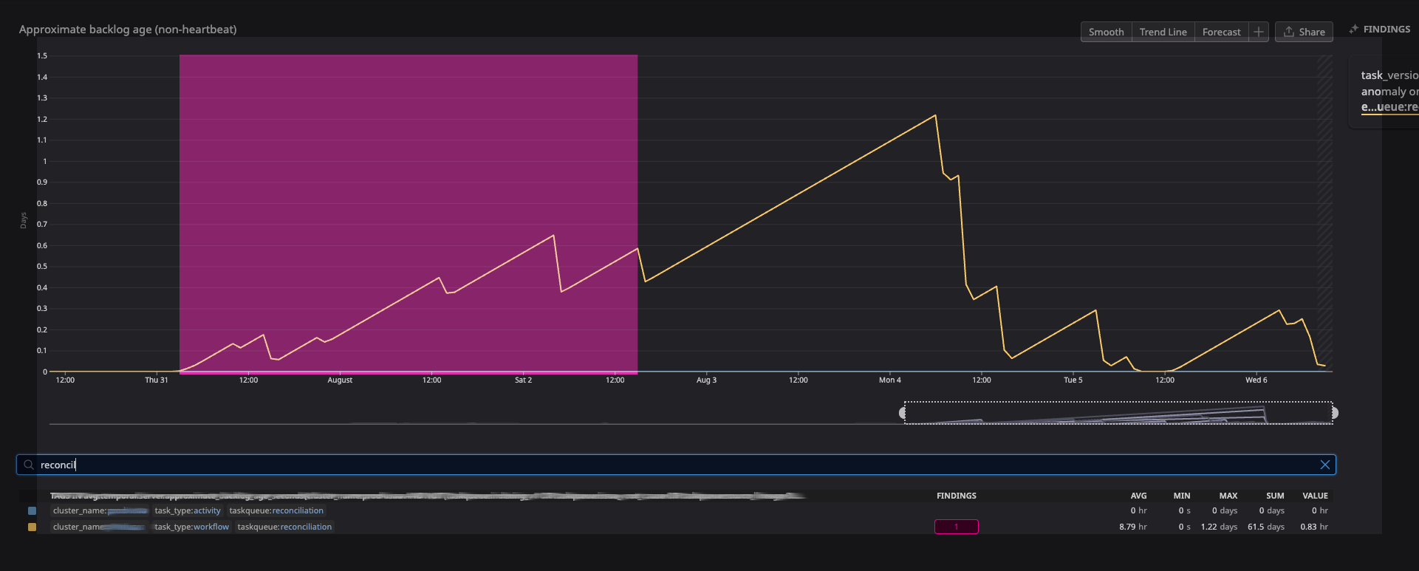Click the plus icon next to Forecast
This screenshot has height=571, width=1419.
click(x=1259, y=32)
